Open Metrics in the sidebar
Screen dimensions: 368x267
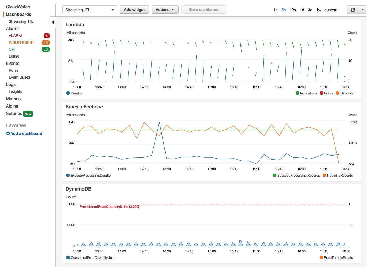pos(13,99)
